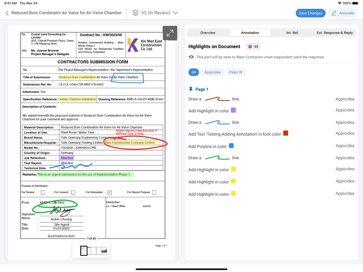Filter highlights by Peter W chip
Image resolution: width=363 pixels, height=272 pixels.
coord(236,72)
